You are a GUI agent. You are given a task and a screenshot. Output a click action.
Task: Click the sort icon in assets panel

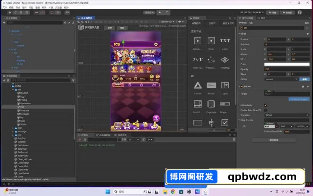click(x=8, y=81)
